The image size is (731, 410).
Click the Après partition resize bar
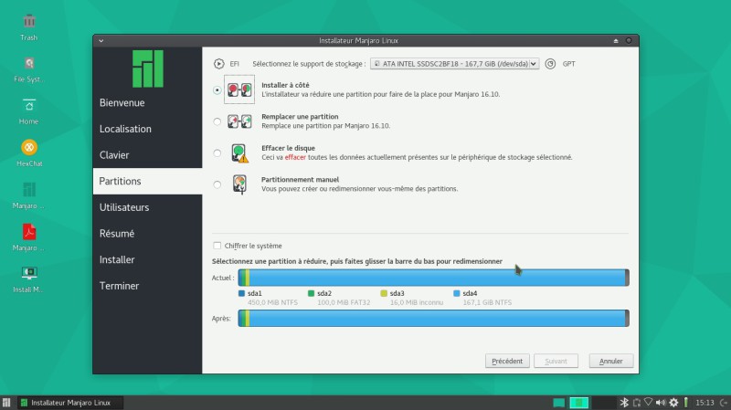433,318
